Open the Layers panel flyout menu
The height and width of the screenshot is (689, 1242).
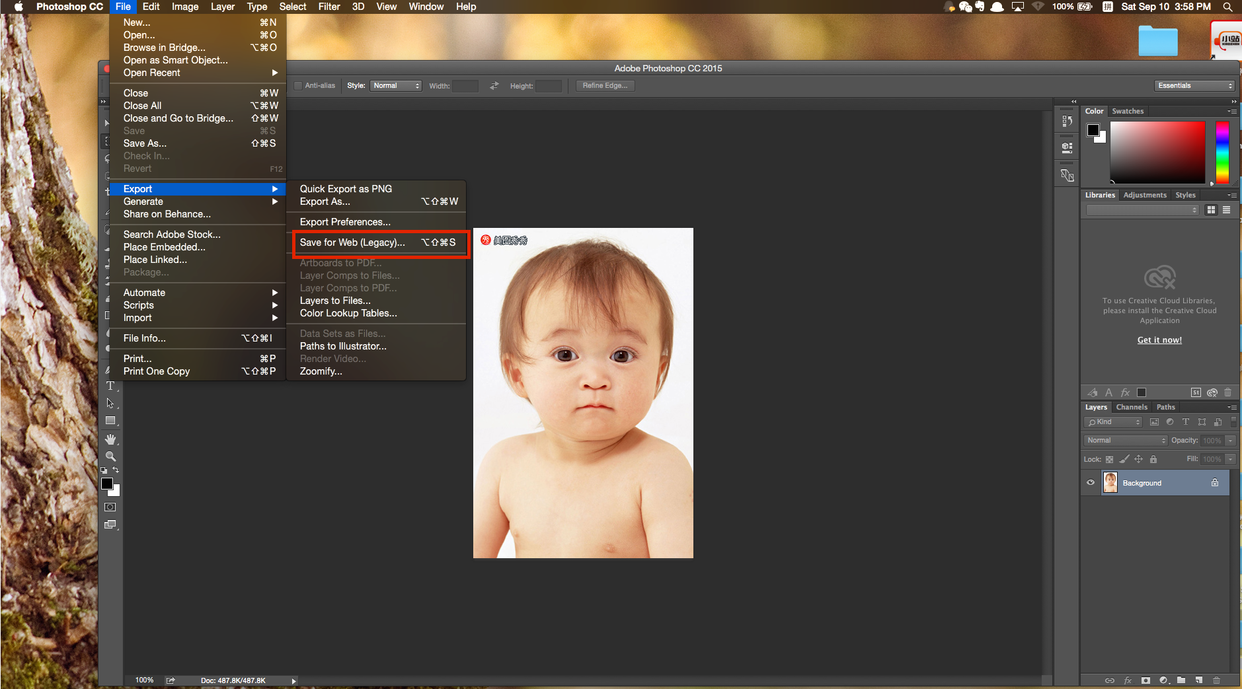click(1233, 407)
